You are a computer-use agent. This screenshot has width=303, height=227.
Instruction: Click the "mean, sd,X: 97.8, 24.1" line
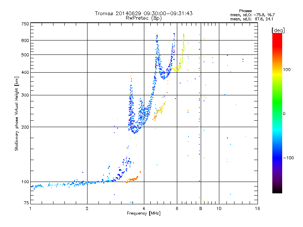point(251,19)
